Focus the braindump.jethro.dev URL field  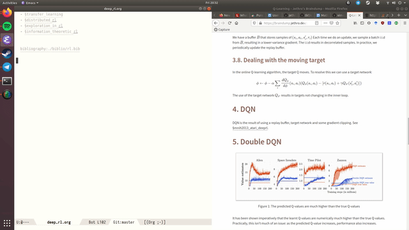coord(285,23)
